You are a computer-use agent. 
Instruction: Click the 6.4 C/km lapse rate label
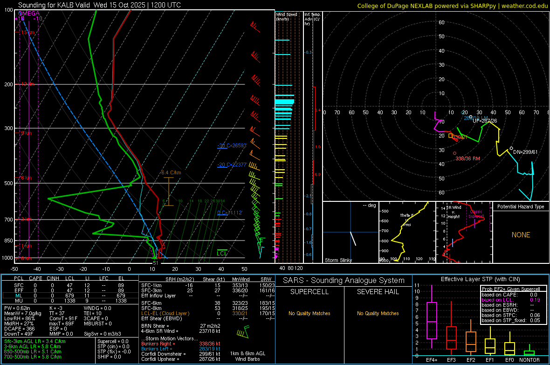[x=171, y=172]
